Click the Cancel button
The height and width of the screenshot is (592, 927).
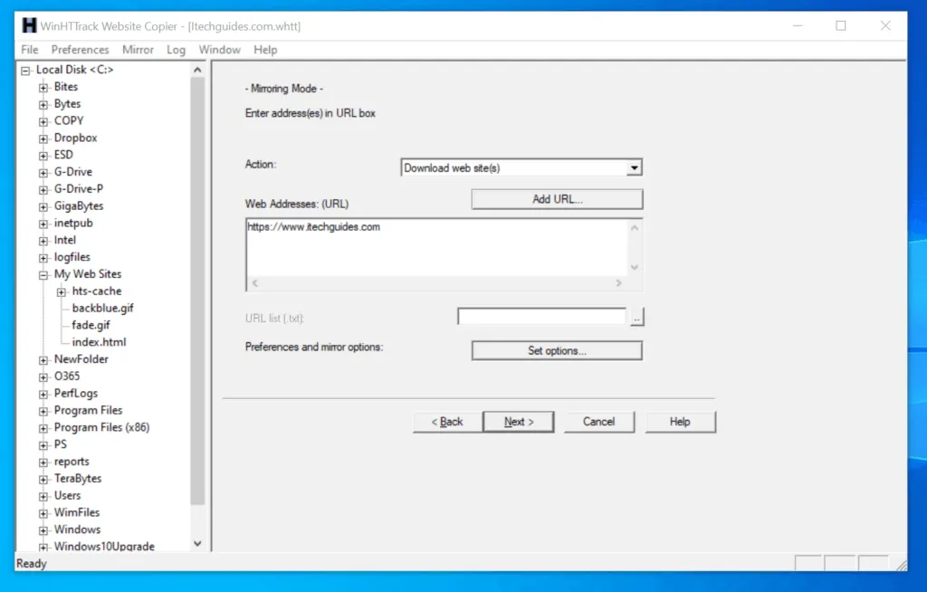(x=599, y=422)
